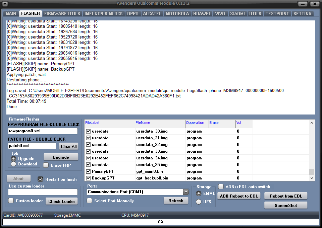Click the CPU: MSM8917 status text
The width and height of the screenshot is (322, 228).
(x=135, y=215)
